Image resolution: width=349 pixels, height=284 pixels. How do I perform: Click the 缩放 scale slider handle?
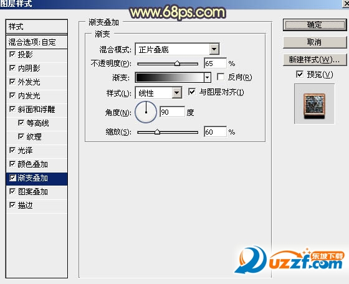coord(157,132)
